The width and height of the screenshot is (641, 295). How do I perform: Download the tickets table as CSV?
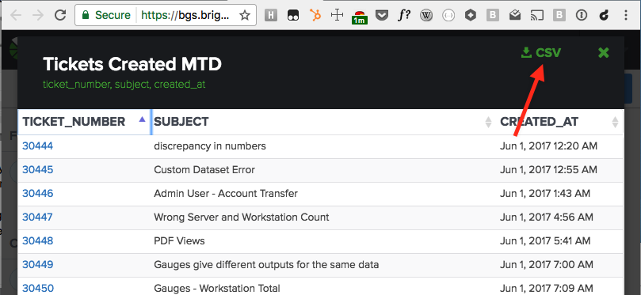[x=541, y=53]
